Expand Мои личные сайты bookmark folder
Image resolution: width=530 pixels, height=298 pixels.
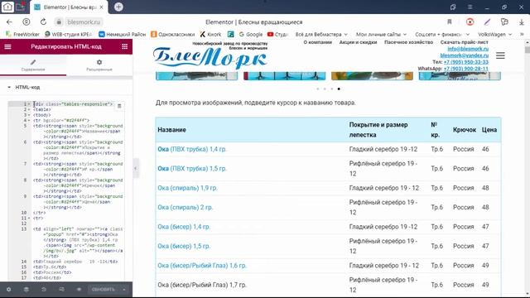point(381,34)
